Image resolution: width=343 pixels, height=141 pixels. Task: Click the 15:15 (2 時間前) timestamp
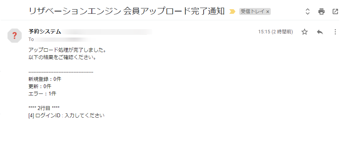pyautogui.click(x=275, y=32)
